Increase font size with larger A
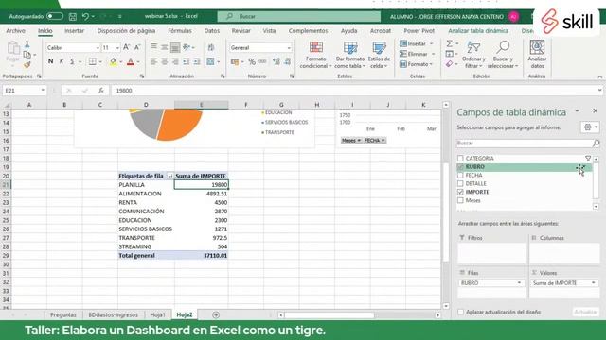 pyautogui.click(x=126, y=47)
